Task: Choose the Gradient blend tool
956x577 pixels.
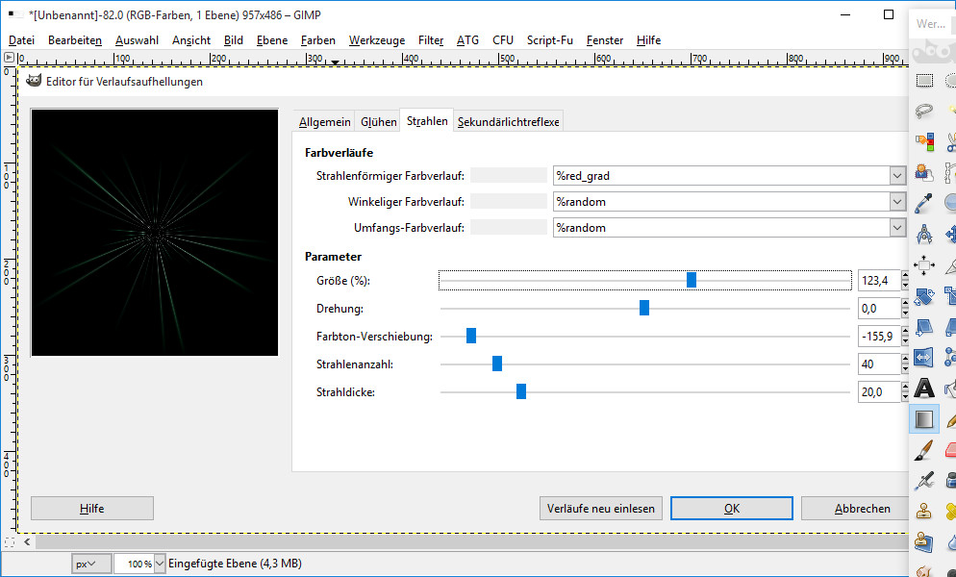Action: coord(924,419)
